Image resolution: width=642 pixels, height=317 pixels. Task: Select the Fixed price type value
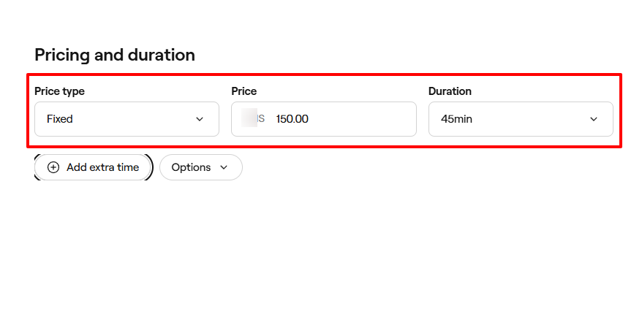60,119
